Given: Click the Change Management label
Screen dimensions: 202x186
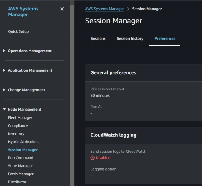Looking at the screenshot, I should tap(26, 90).
